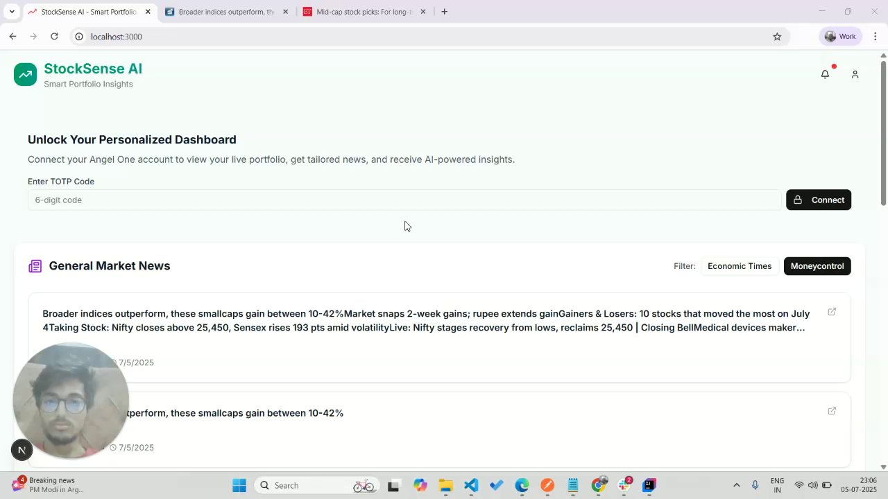
Task: Open a new browser tab
Action: [444, 12]
